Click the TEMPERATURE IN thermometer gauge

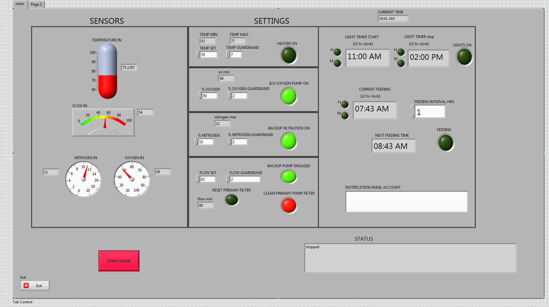tap(107, 71)
